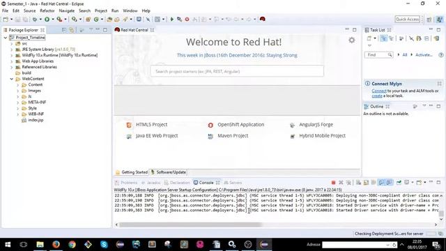Click the green Resume arrow in main toolbar
The height and width of the screenshot is (251, 446).
click(172, 20)
